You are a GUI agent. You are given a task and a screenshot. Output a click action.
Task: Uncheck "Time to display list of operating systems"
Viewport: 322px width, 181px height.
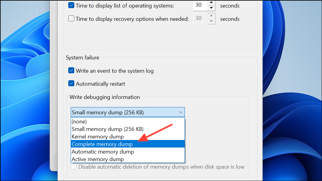pyautogui.click(x=71, y=5)
